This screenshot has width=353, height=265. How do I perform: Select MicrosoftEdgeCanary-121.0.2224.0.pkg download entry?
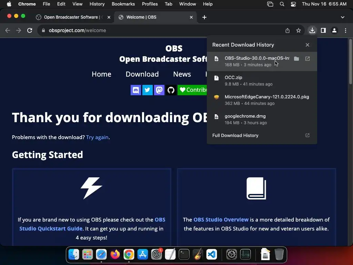click(262, 100)
